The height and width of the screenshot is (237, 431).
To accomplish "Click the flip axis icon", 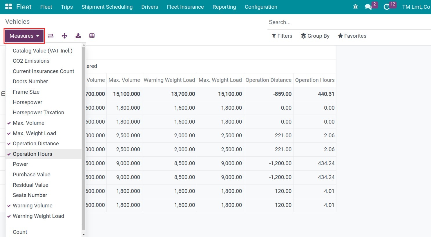I will click(x=51, y=36).
